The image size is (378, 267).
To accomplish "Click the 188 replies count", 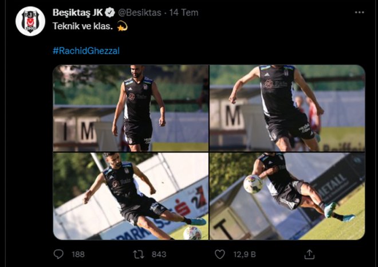I will tap(78, 254).
